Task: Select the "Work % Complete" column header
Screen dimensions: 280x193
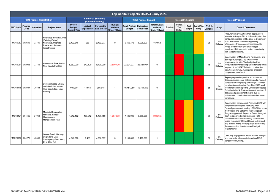Action: 209,27
